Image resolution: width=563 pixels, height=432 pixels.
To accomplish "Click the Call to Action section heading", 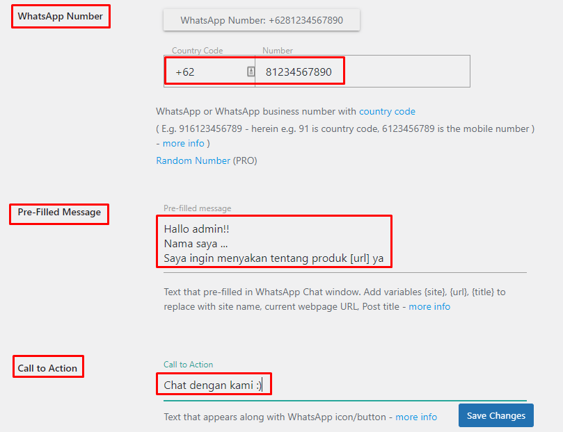I will point(47,368).
